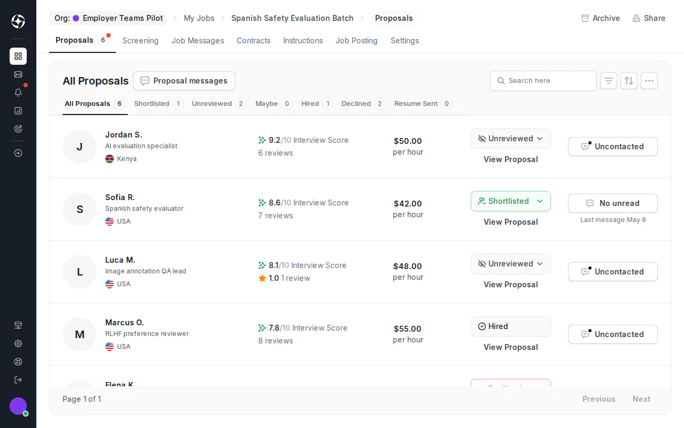
Task: Open Jordan S. Unreviewed status dropdown
Action: click(x=511, y=139)
